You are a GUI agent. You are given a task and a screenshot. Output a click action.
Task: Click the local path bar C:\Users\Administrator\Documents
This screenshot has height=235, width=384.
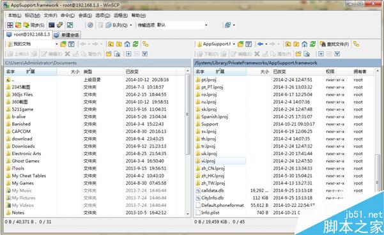[97, 63]
